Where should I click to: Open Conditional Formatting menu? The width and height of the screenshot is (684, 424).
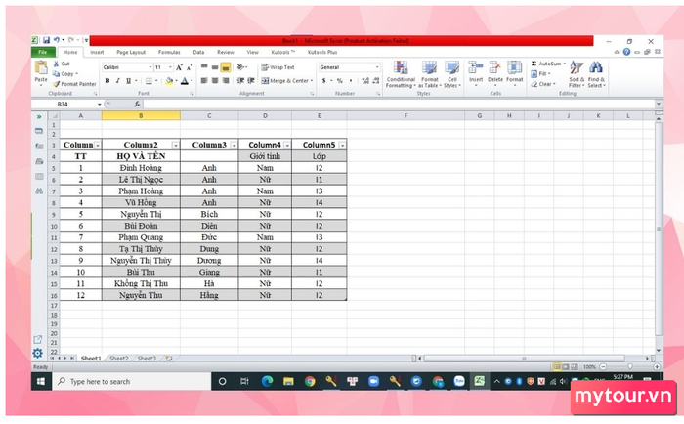[x=401, y=74]
